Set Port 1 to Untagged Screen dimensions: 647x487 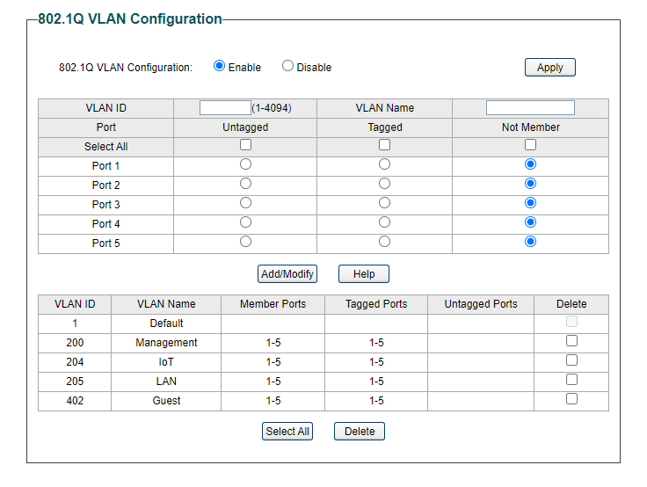[245, 164]
